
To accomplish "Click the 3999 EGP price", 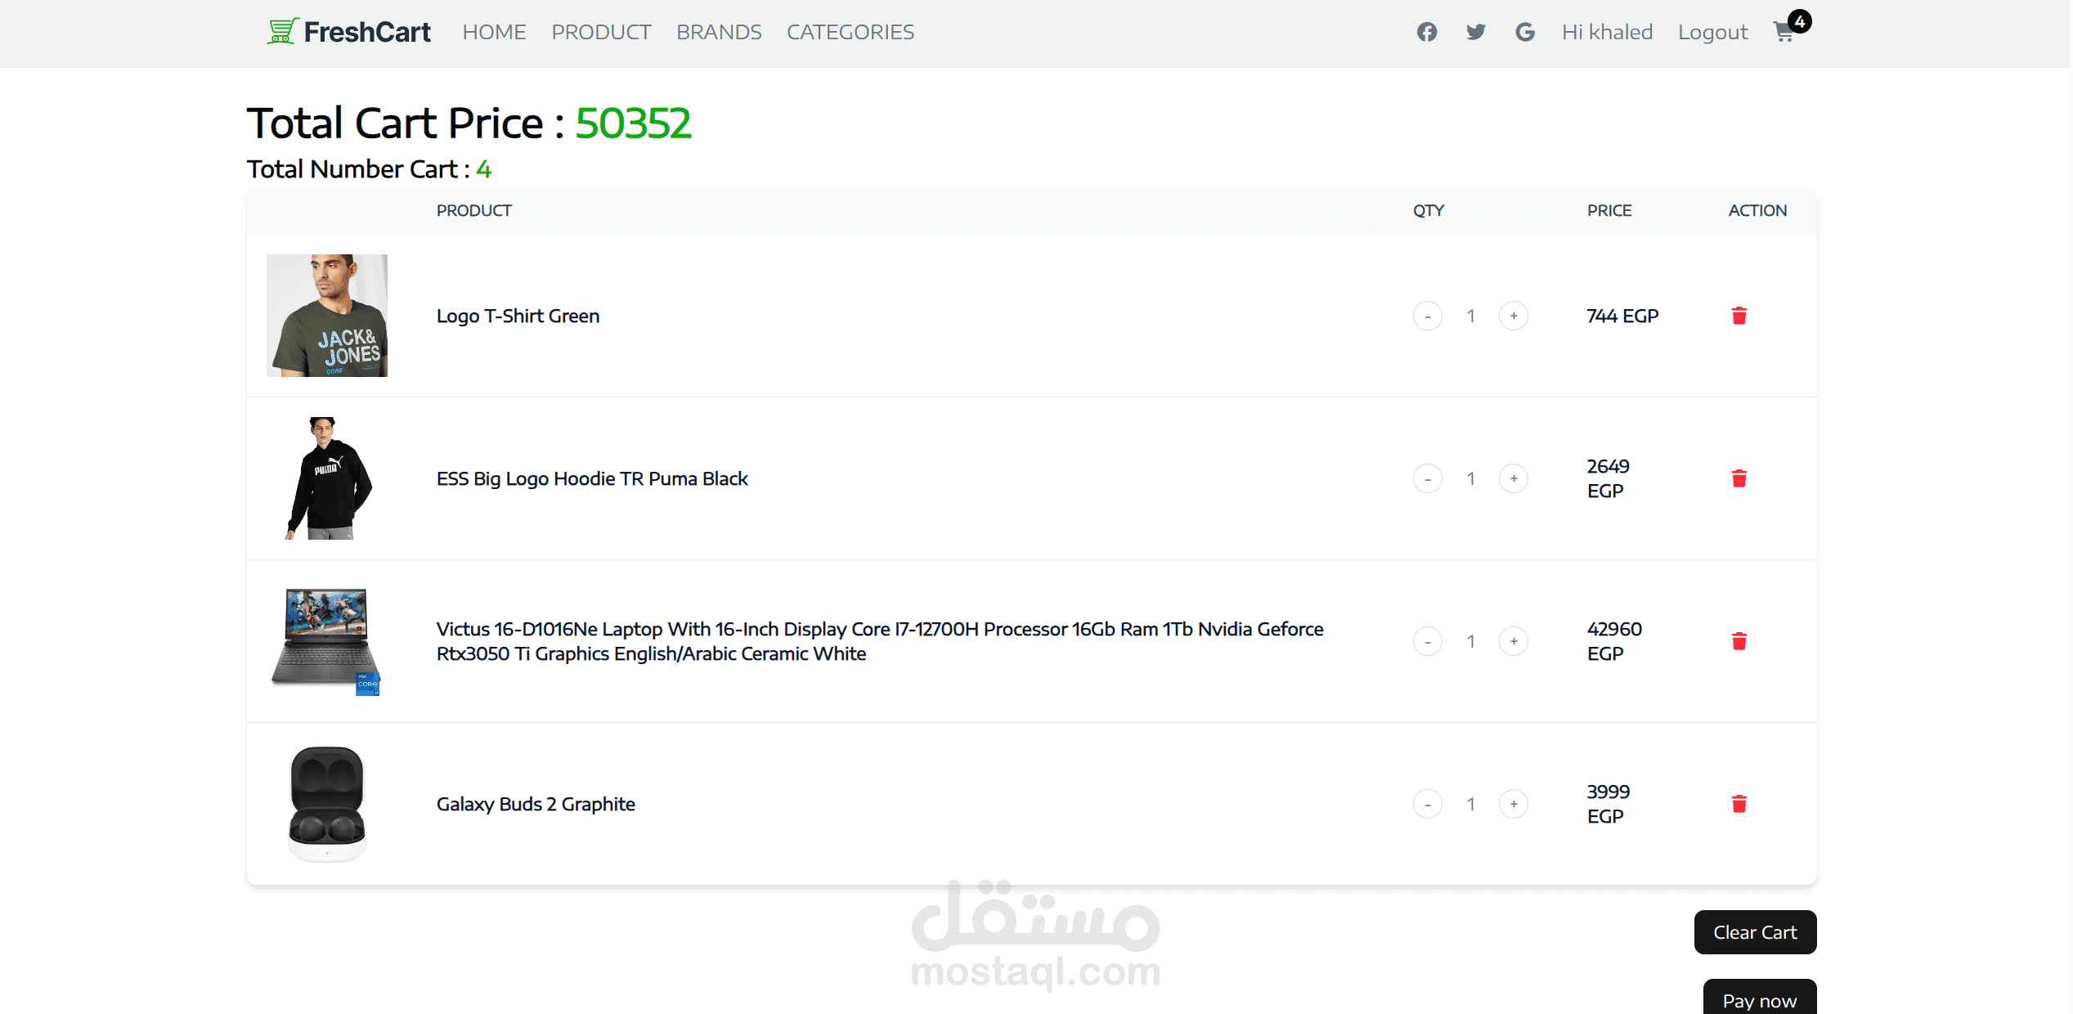I will (1609, 804).
